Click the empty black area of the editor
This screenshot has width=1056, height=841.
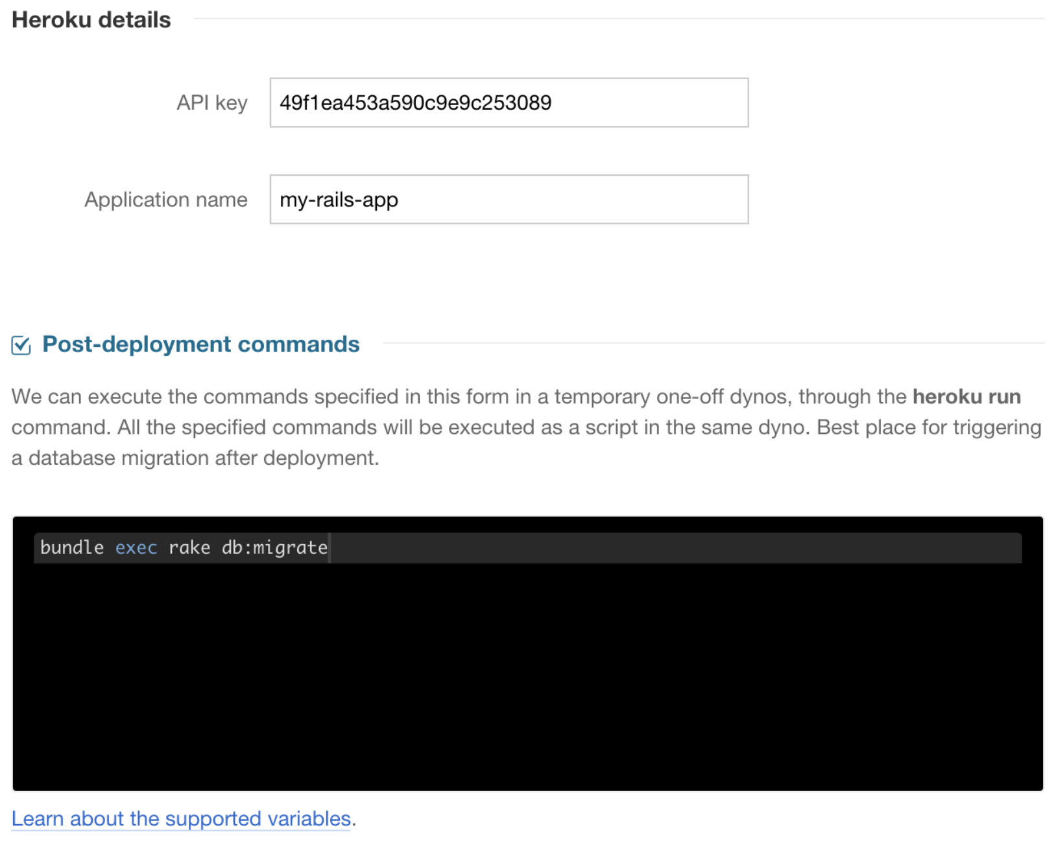point(527,674)
